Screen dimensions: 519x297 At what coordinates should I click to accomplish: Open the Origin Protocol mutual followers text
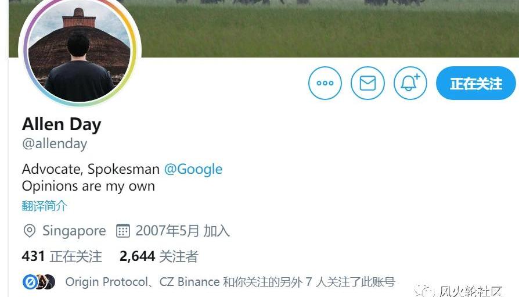click(230, 282)
